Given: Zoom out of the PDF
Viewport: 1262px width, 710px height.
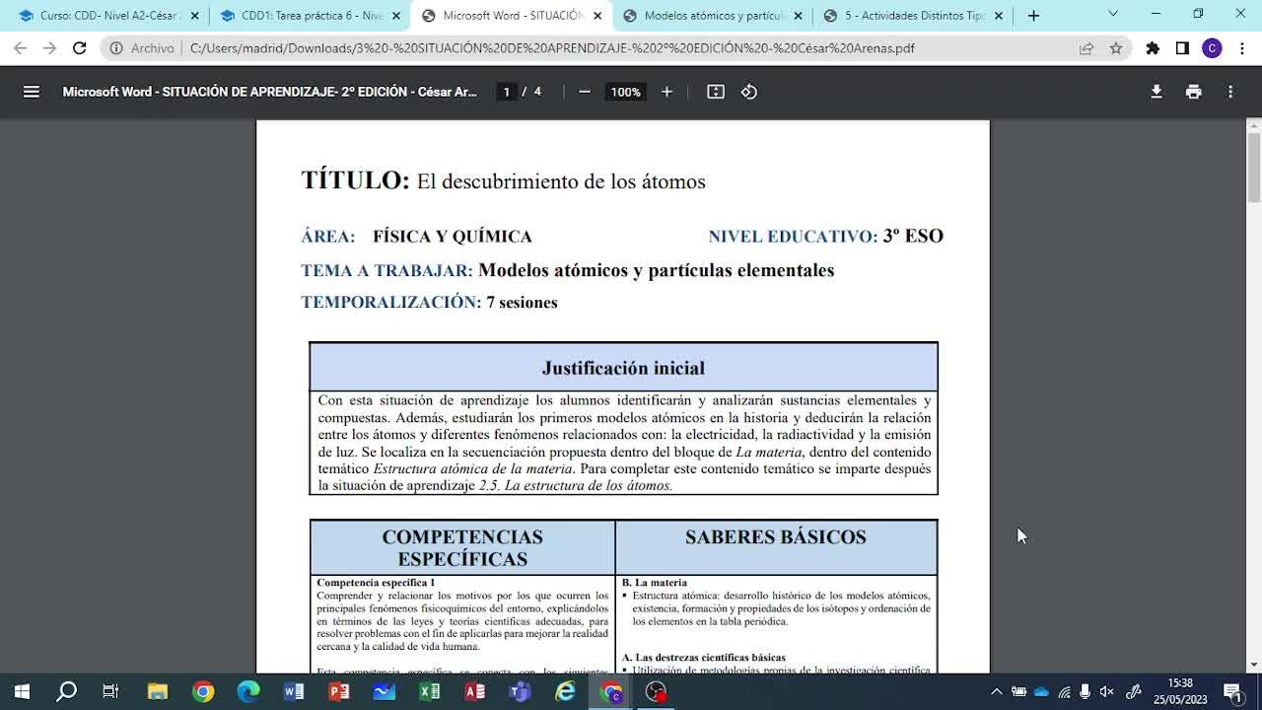Looking at the screenshot, I should [585, 92].
